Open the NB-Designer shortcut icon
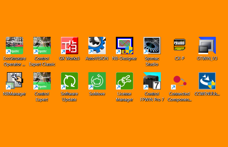Viewport: 228px width, 147px height. tap(124, 45)
